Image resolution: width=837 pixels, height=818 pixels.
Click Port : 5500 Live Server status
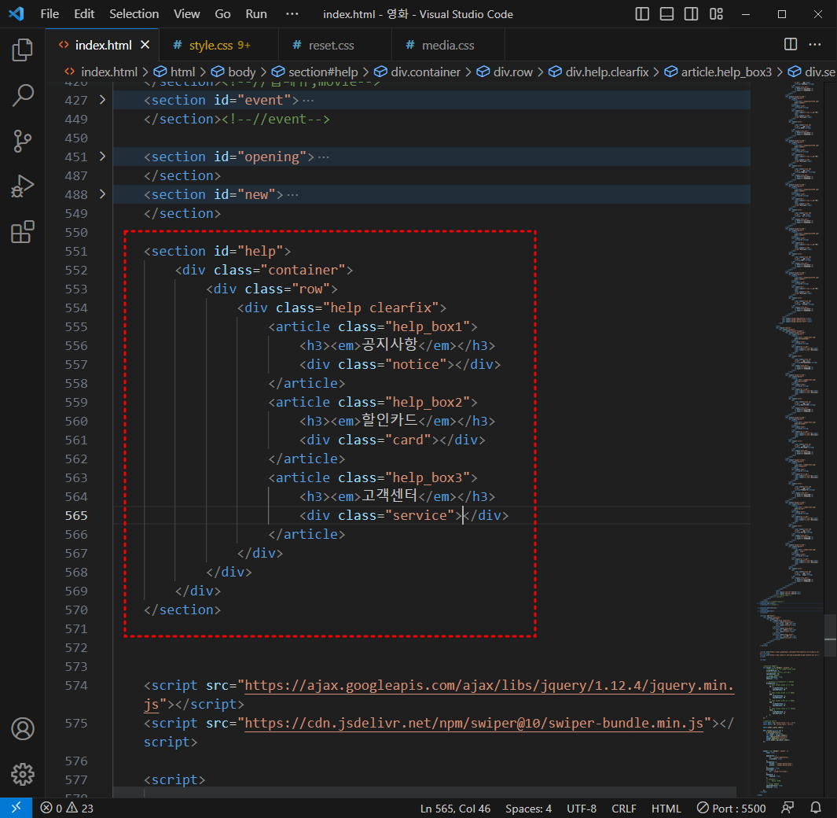pos(732,809)
